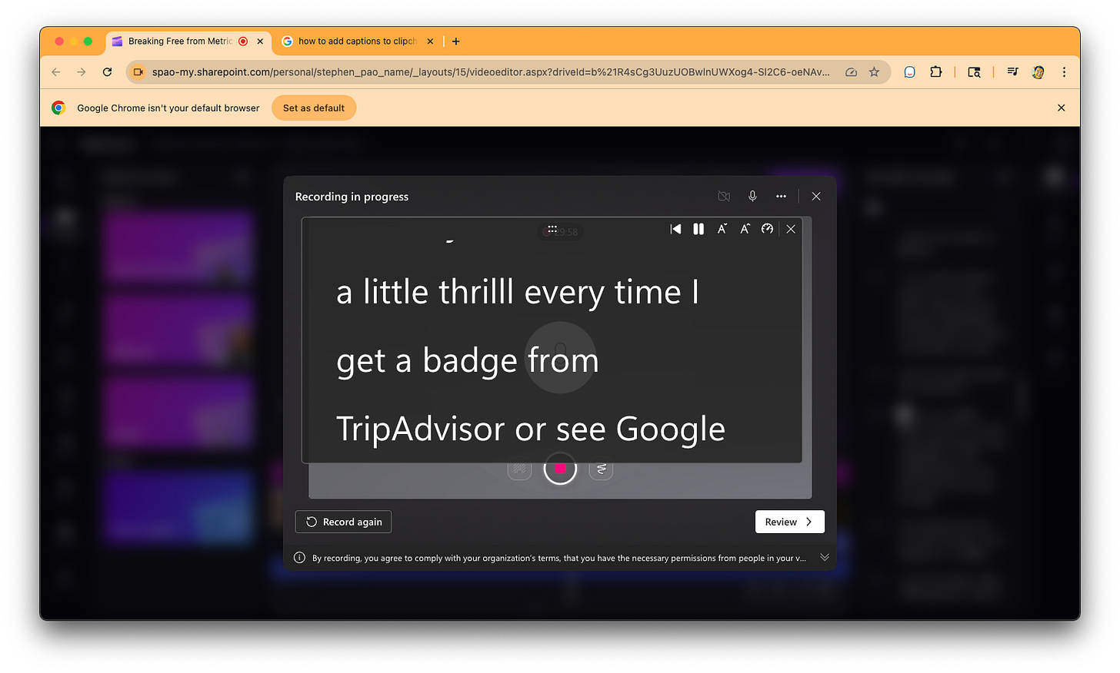1120x673 pixels.
Task: Open page performance gauge in address bar
Action: click(851, 72)
